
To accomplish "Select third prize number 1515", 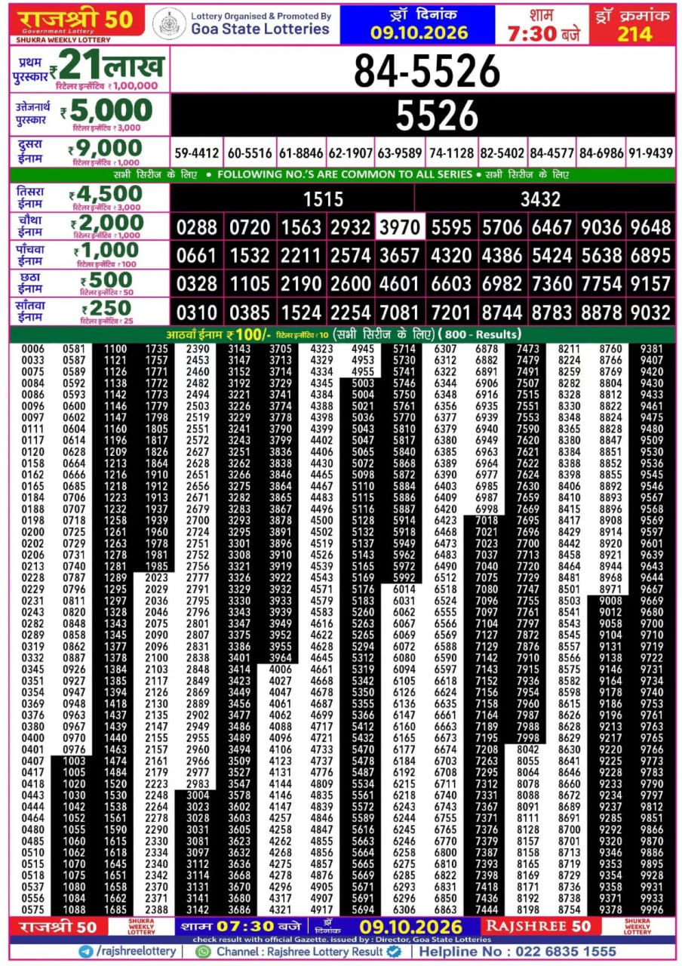I will [x=323, y=199].
